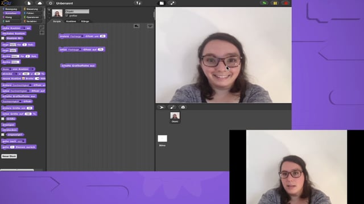Switch to the Kostüme tab
This screenshot has width=364, height=204.
pos(71,22)
